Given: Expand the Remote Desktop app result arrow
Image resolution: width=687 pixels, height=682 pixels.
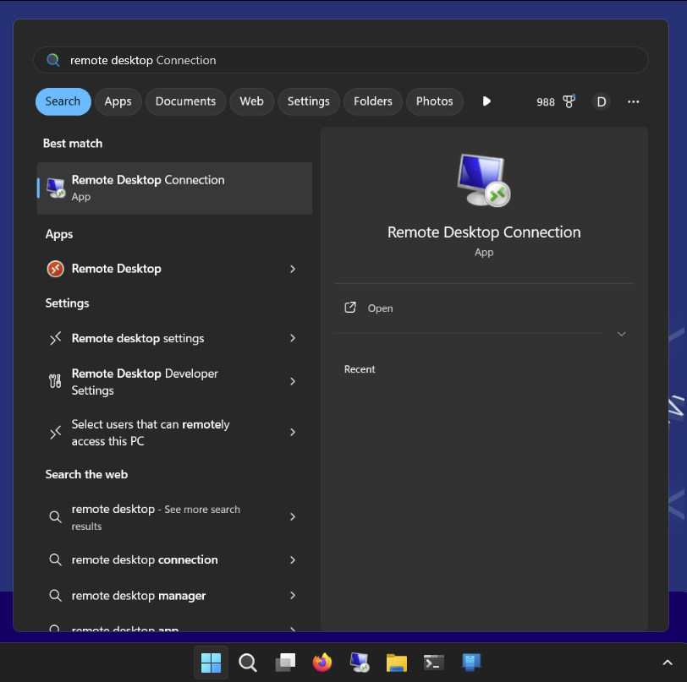Looking at the screenshot, I should [x=293, y=269].
